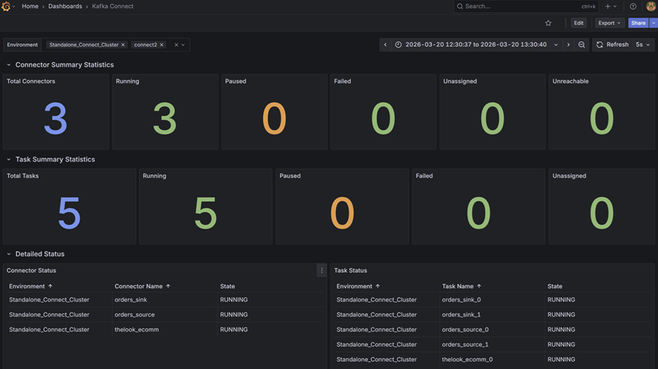Clear all Environment filter values
This screenshot has width=658, height=369.
pos(177,45)
